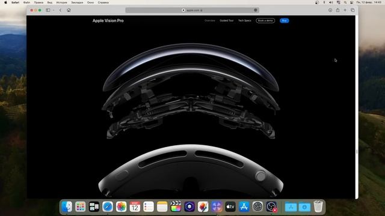Select the Overview nav link
Image resolution: width=385 pixels, height=216 pixels.
point(210,20)
